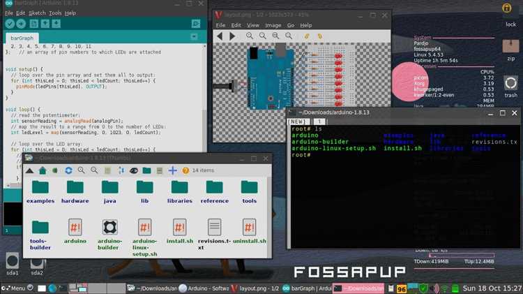Select the libraries folder
The width and height of the screenshot is (523, 294).
[179, 192]
